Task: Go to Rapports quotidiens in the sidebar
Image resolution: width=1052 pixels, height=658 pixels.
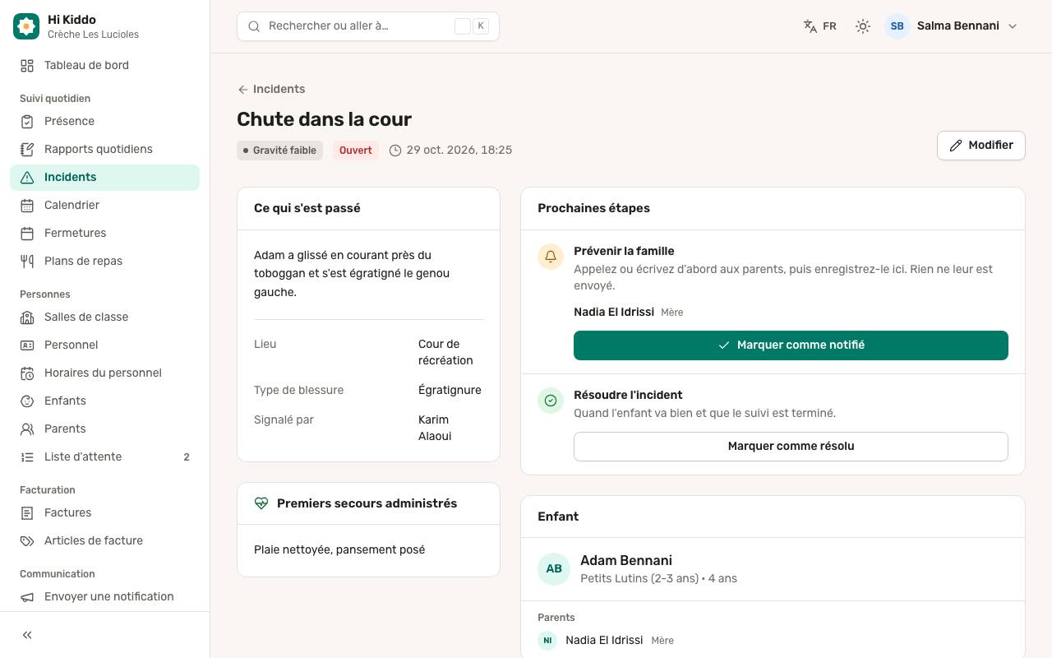Action: 104,150
